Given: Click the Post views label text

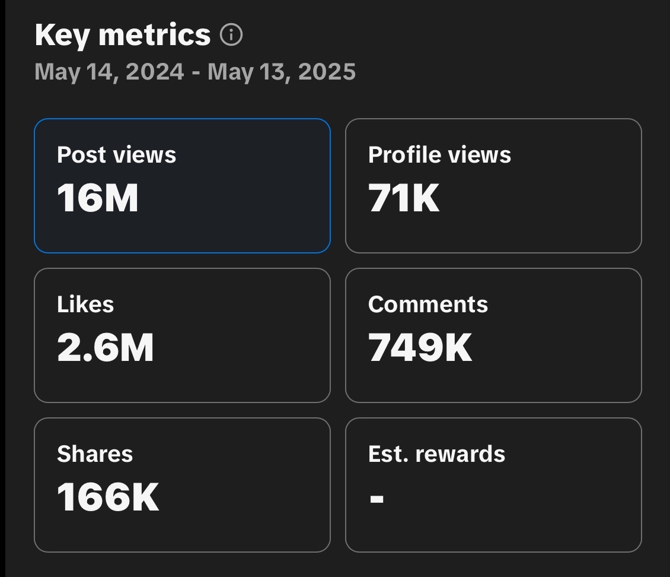Looking at the screenshot, I should coord(117,155).
